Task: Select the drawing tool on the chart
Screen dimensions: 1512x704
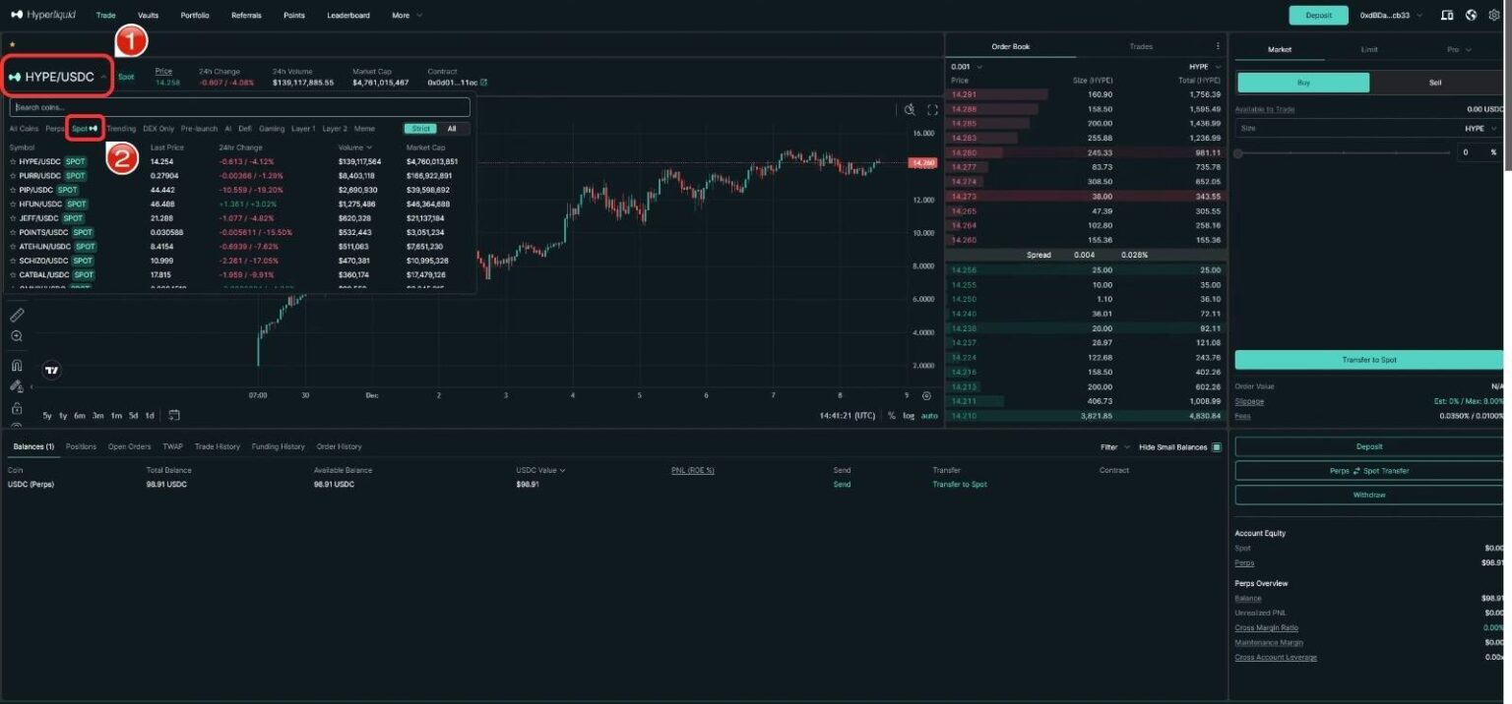Action: (x=17, y=315)
